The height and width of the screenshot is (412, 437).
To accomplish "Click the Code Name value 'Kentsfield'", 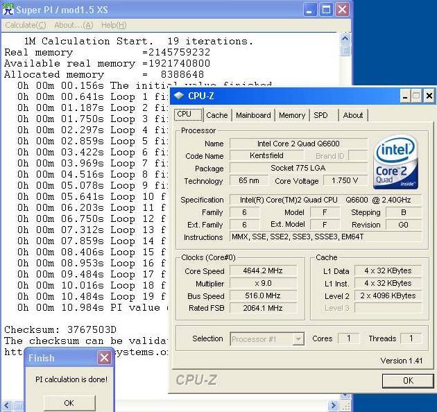I will pos(266,155).
